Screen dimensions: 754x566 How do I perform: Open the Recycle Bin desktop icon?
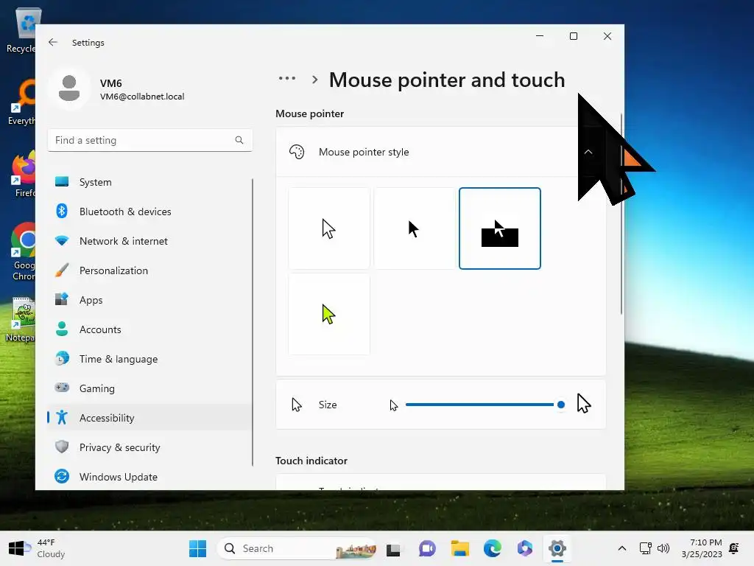[21, 31]
